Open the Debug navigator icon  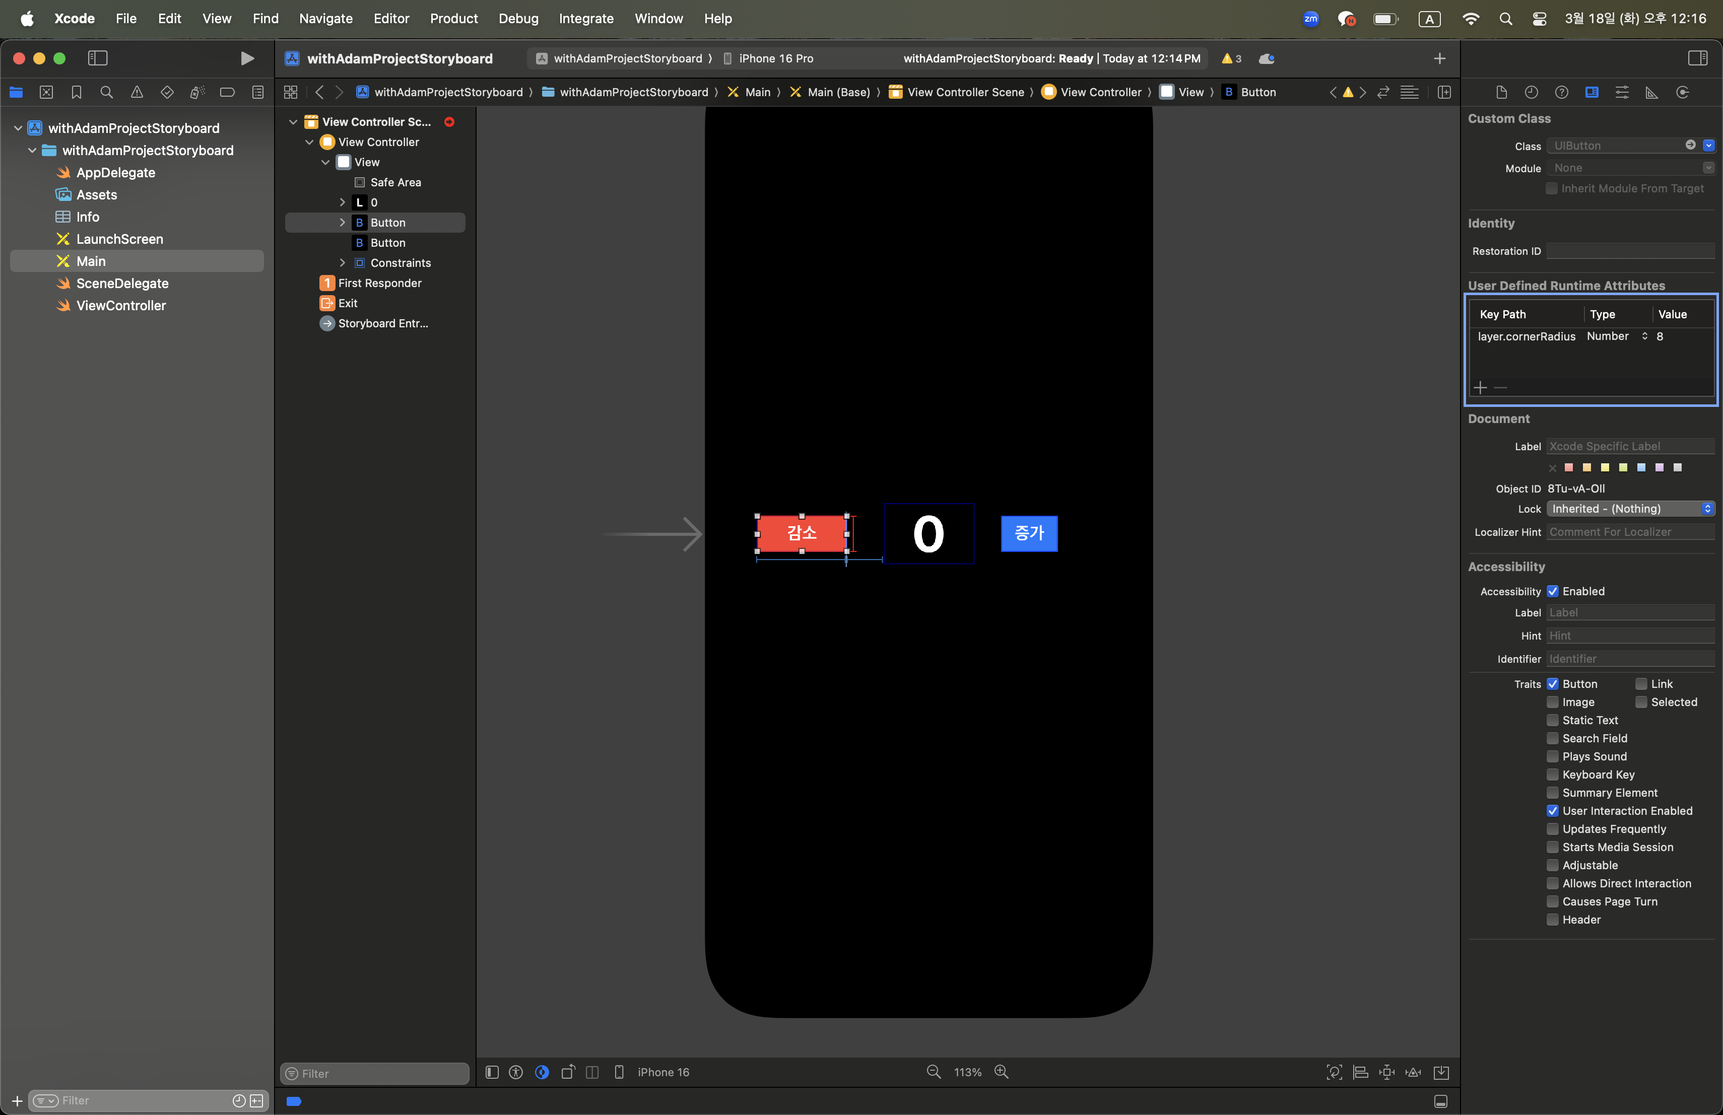(197, 92)
